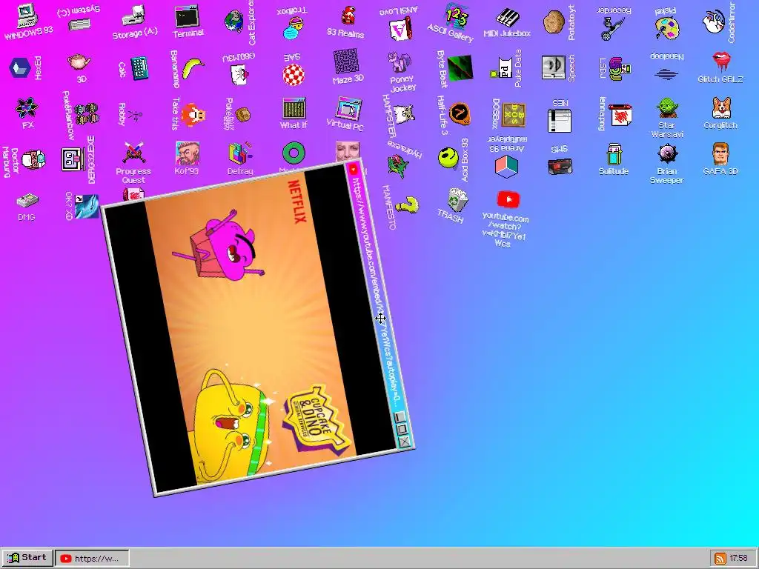
Task: Launch the Brian Sweeper mine icon
Action: pos(667,154)
